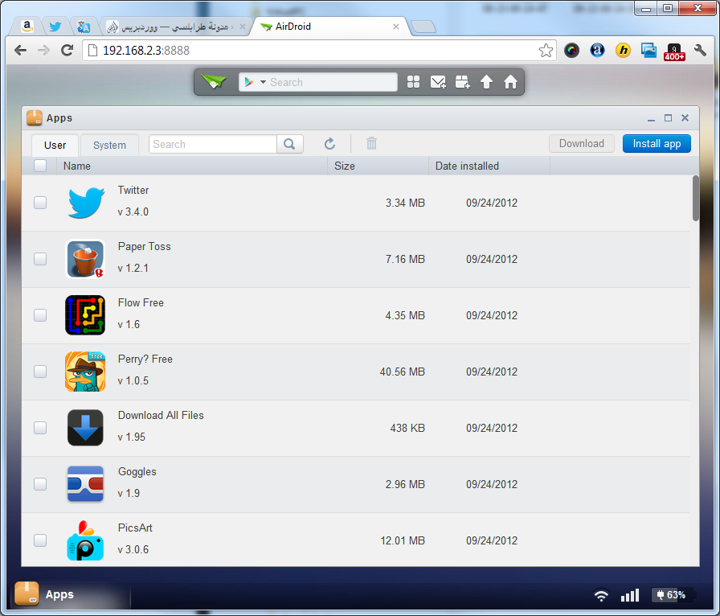720x616 pixels.
Task: Click the PicsArt app icon
Action: [x=85, y=540]
